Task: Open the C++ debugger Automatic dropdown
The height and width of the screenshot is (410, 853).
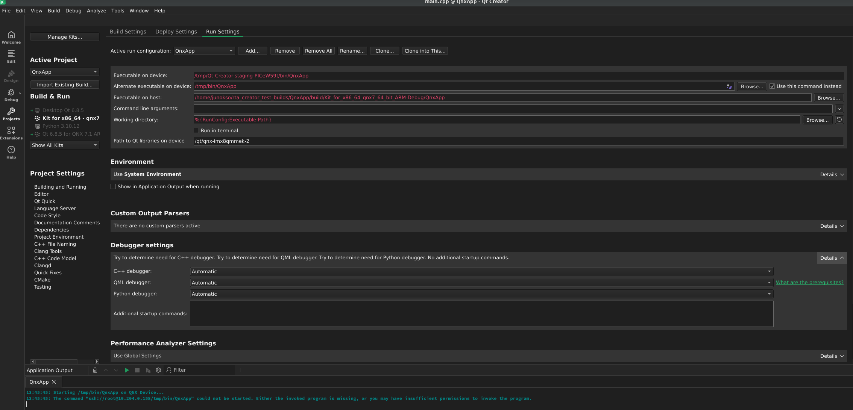Action: (x=481, y=272)
